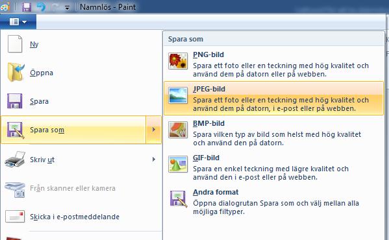Viewport: 389px width, 240px height.
Task: Select the Andra format heading
Action: click(x=216, y=192)
